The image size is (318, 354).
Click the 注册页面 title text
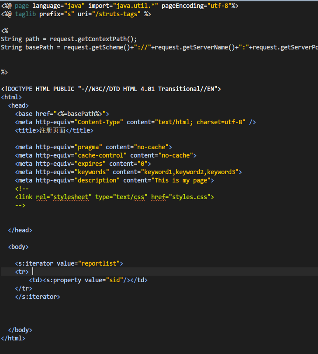pyautogui.click(x=52, y=130)
